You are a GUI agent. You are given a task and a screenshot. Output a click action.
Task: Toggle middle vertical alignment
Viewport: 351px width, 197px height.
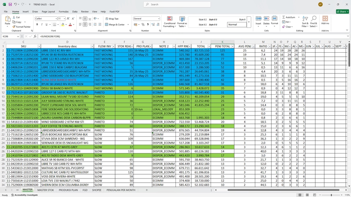pos(85,19)
